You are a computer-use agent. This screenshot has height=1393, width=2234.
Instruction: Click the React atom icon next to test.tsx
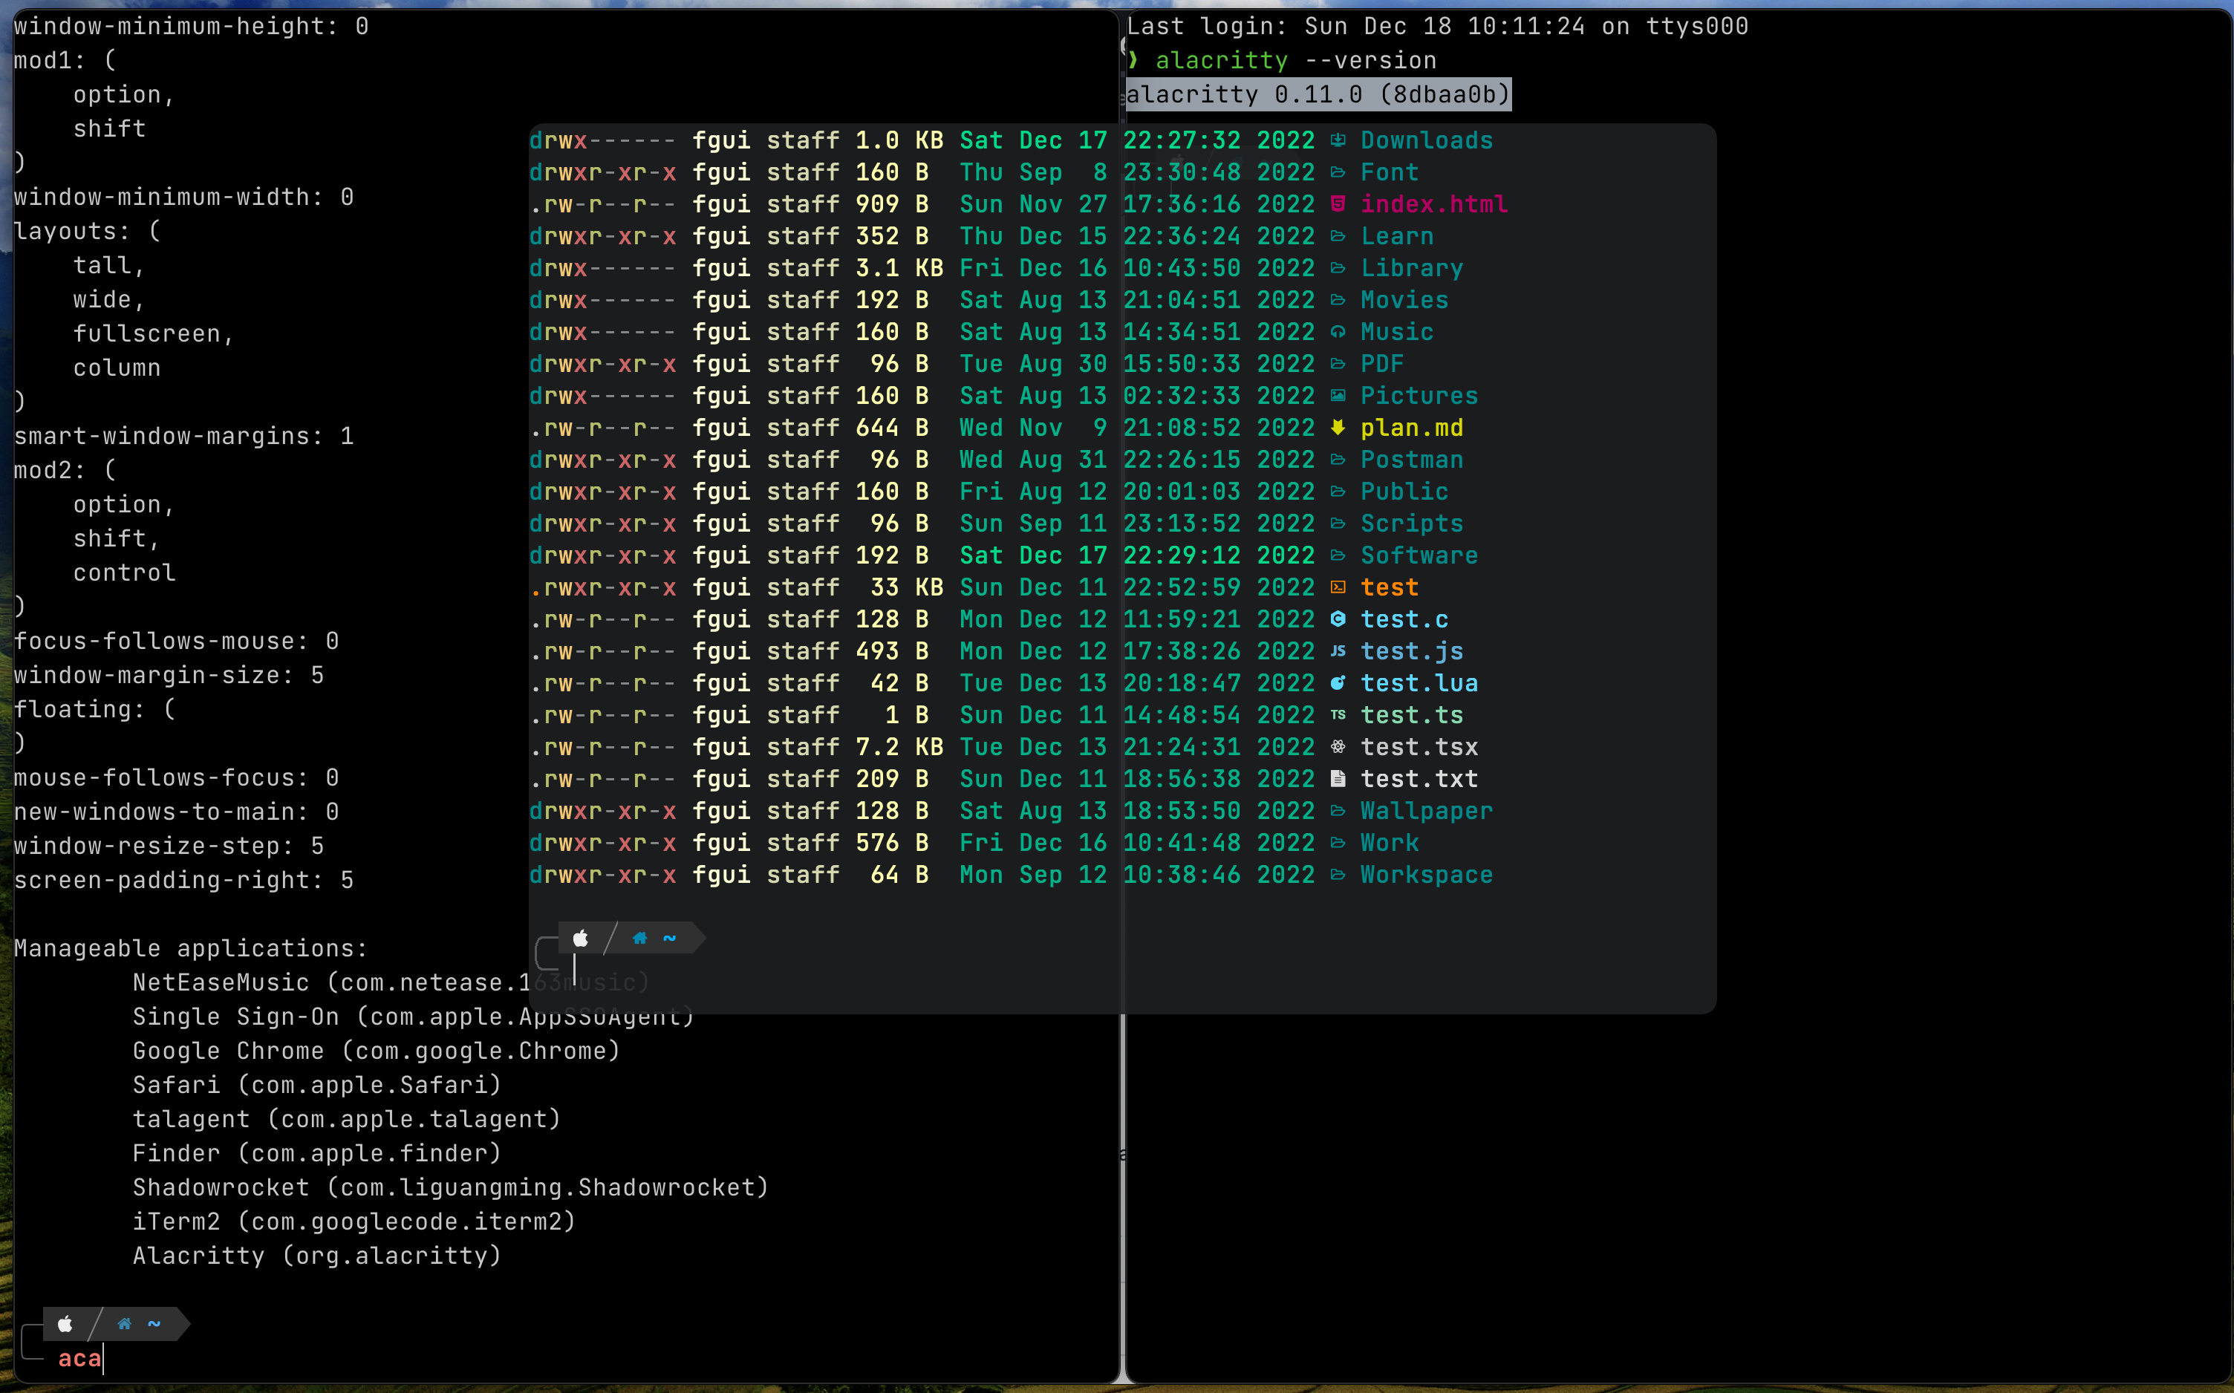pos(1338,747)
